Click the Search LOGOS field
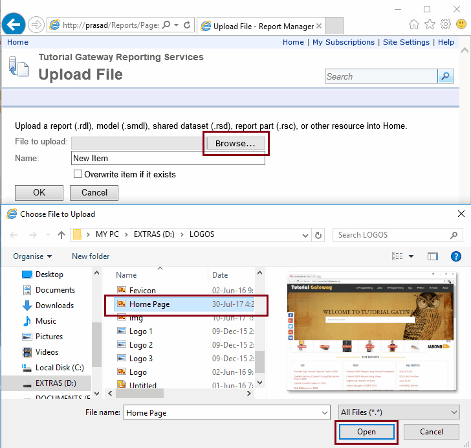 pos(397,235)
